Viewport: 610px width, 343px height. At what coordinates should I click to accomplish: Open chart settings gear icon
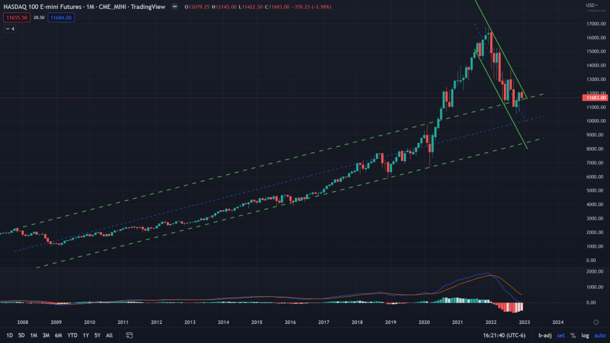[x=596, y=322]
